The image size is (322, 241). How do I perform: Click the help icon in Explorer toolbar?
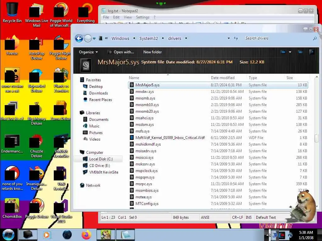pos(312,52)
